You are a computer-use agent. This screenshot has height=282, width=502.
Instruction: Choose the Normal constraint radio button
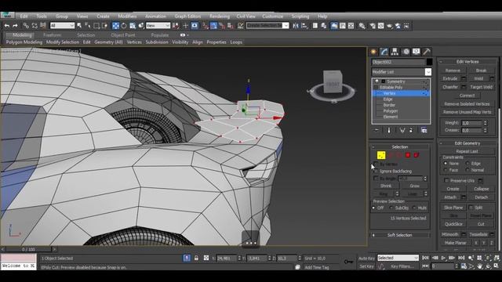tap(467, 170)
